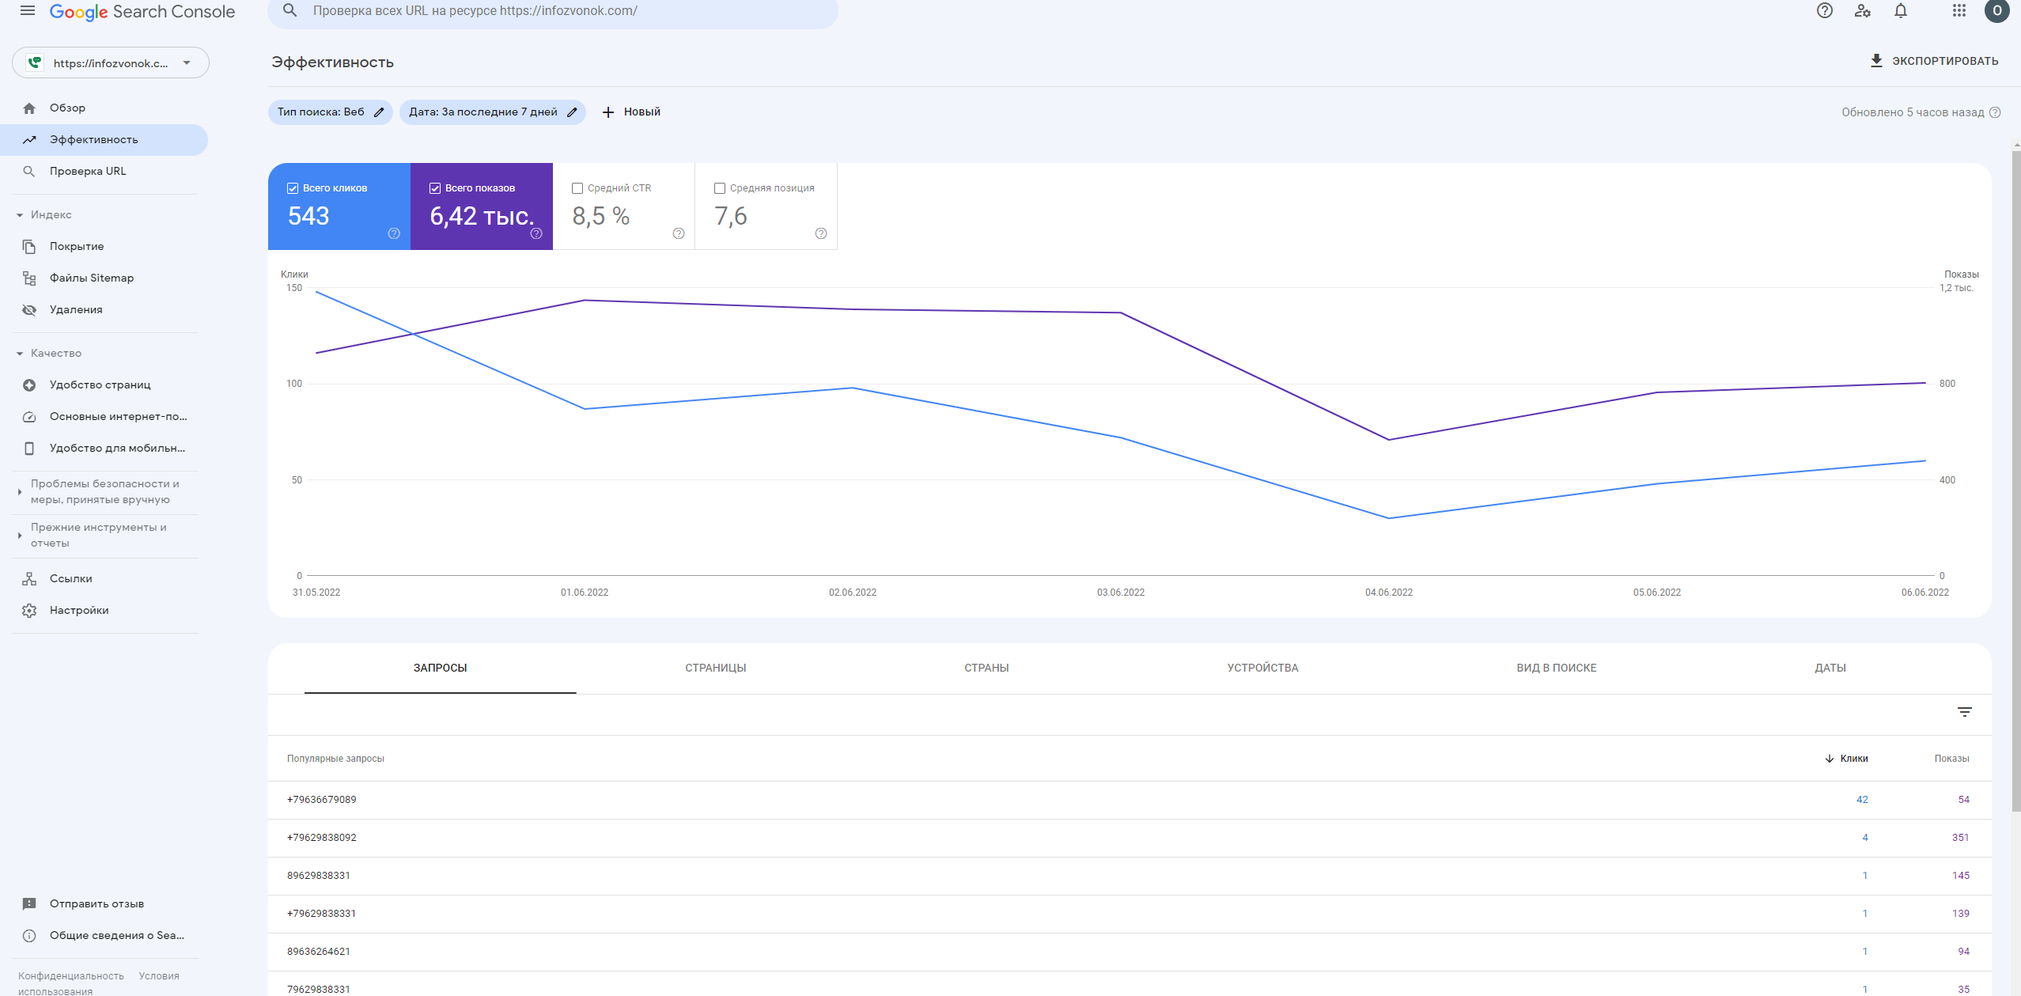Screen dimensions: 2021x996
Task: Open Файлы Sitemap in sidebar
Action: [92, 278]
